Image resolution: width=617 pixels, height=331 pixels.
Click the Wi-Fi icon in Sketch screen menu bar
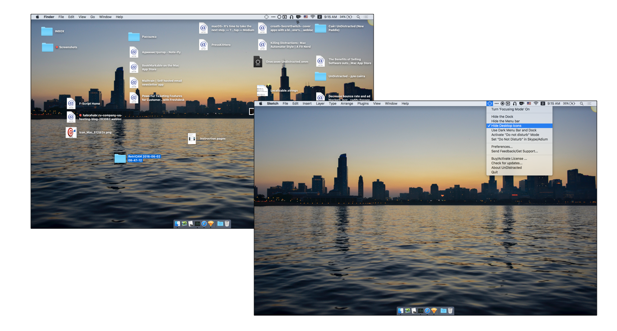click(536, 103)
